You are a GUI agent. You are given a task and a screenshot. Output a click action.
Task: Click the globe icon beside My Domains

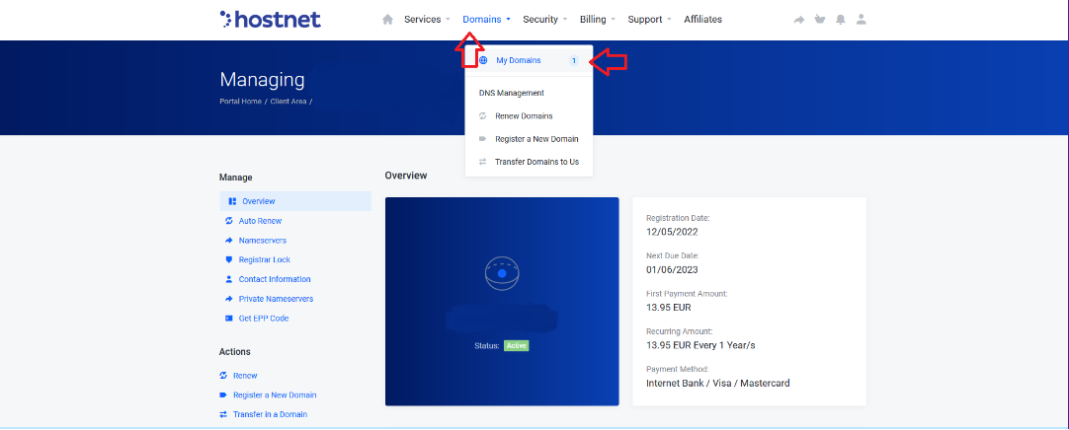pos(483,60)
